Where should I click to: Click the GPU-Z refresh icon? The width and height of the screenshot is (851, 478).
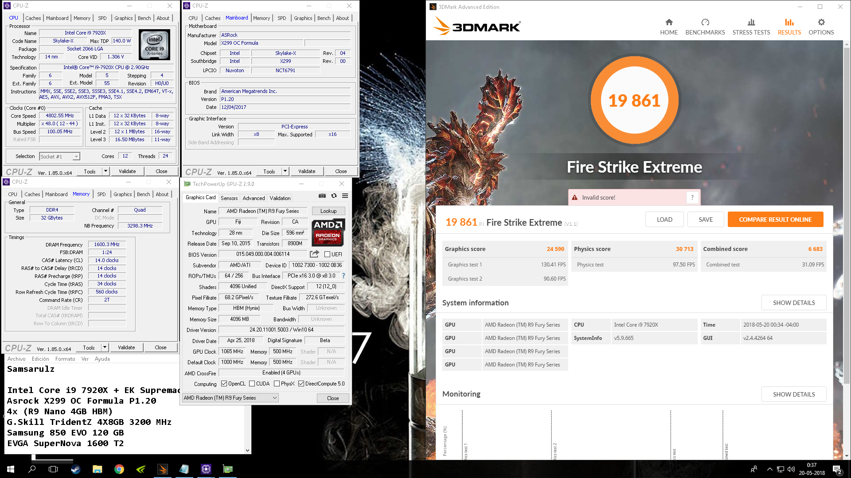[334, 196]
